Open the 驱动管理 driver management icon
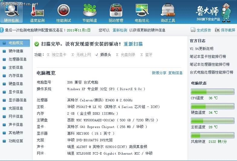Screen dimensions: 237x161 click(x=116, y=12)
